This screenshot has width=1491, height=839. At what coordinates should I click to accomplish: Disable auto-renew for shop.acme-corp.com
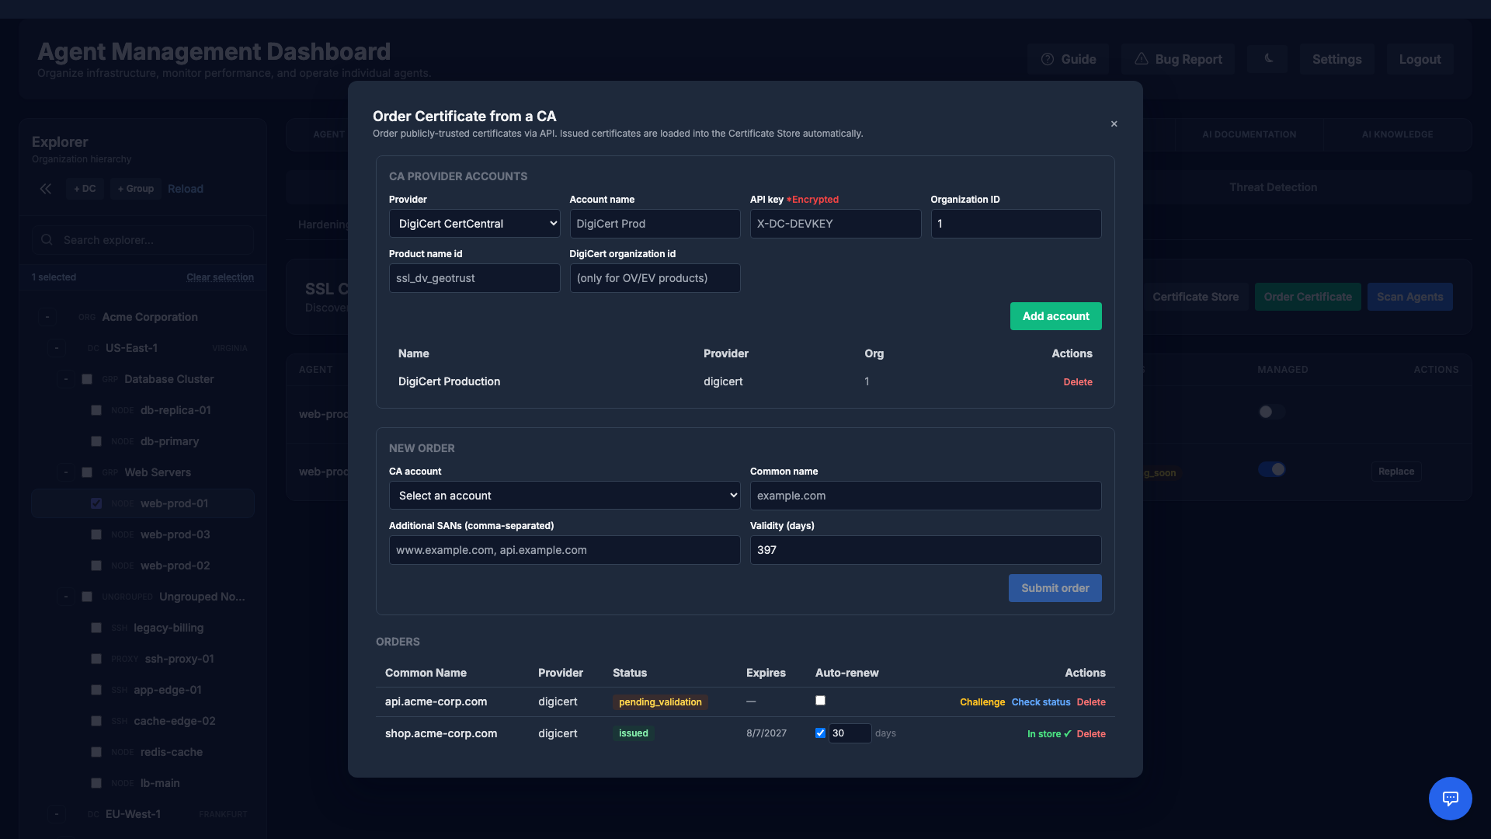[820, 733]
